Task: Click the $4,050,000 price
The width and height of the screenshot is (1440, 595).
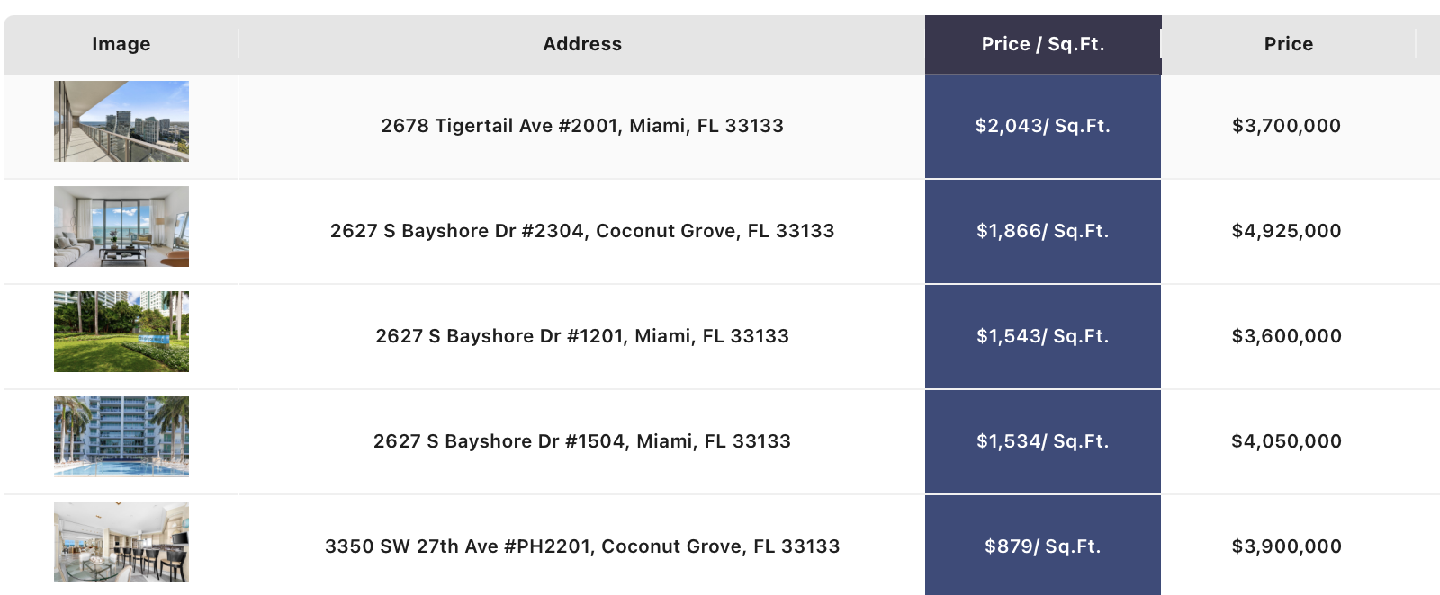Action: pos(1287,441)
